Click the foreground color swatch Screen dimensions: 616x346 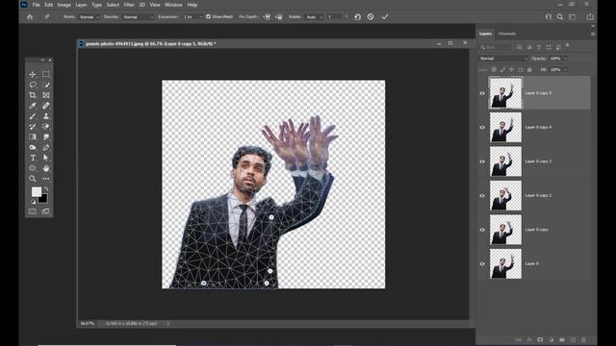[x=37, y=191]
